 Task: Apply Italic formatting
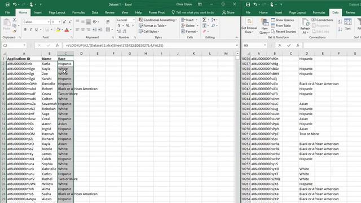tap(30, 29)
